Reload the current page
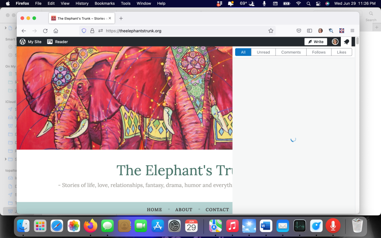The height and width of the screenshot is (238, 381). click(x=45, y=31)
